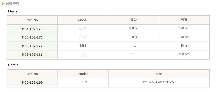Click the 용량 column header
Viewport: 217px width, 92px height.
(133, 20)
